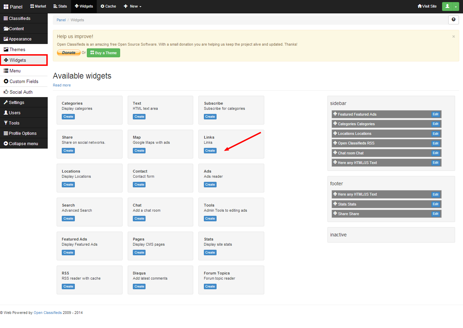This screenshot has width=463, height=328.
Task: Open the Stats top menu item
Action: click(60, 6)
